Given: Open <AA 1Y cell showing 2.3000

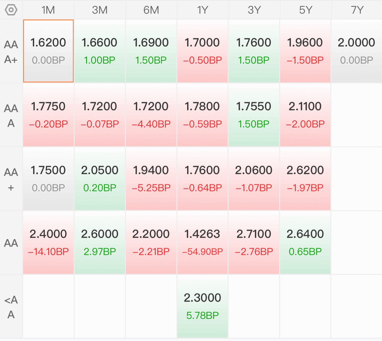Looking at the screenshot, I should pos(203,307).
